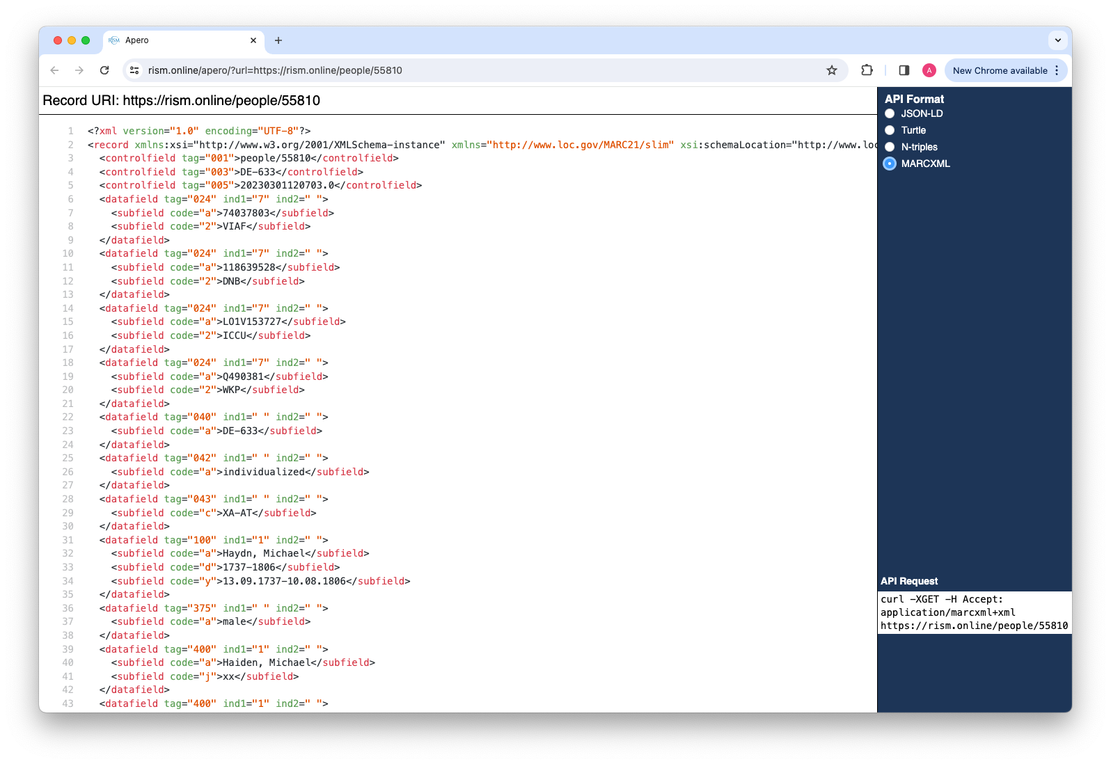Image resolution: width=1111 pixels, height=764 pixels.
Task: Click the DNB identifier '118639528'
Action: point(249,267)
